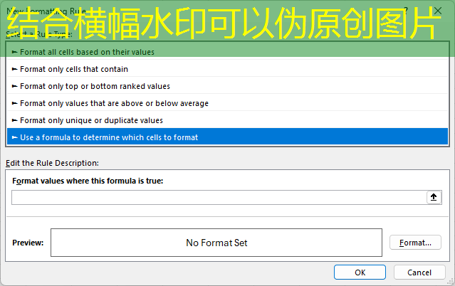Click the bullet beside 'unique or duplicate values'
Screen dimensions: 455x286
click(14, 120)
